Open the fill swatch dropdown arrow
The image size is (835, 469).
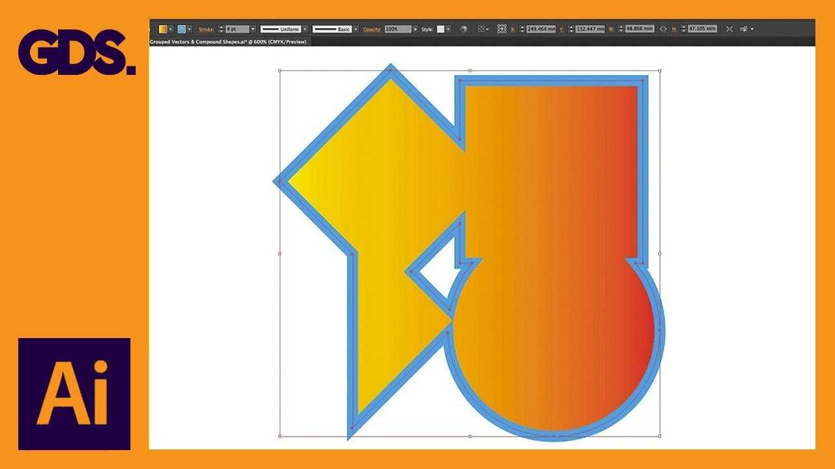click(171, 29)
